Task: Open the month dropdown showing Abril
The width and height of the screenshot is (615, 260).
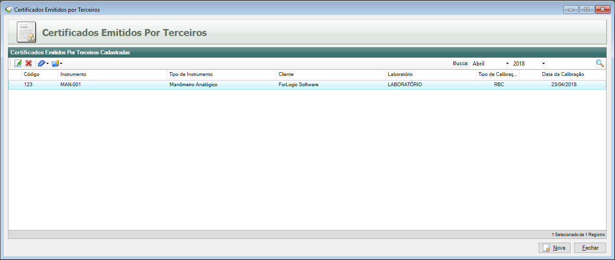Action: (x=490, y=63)
